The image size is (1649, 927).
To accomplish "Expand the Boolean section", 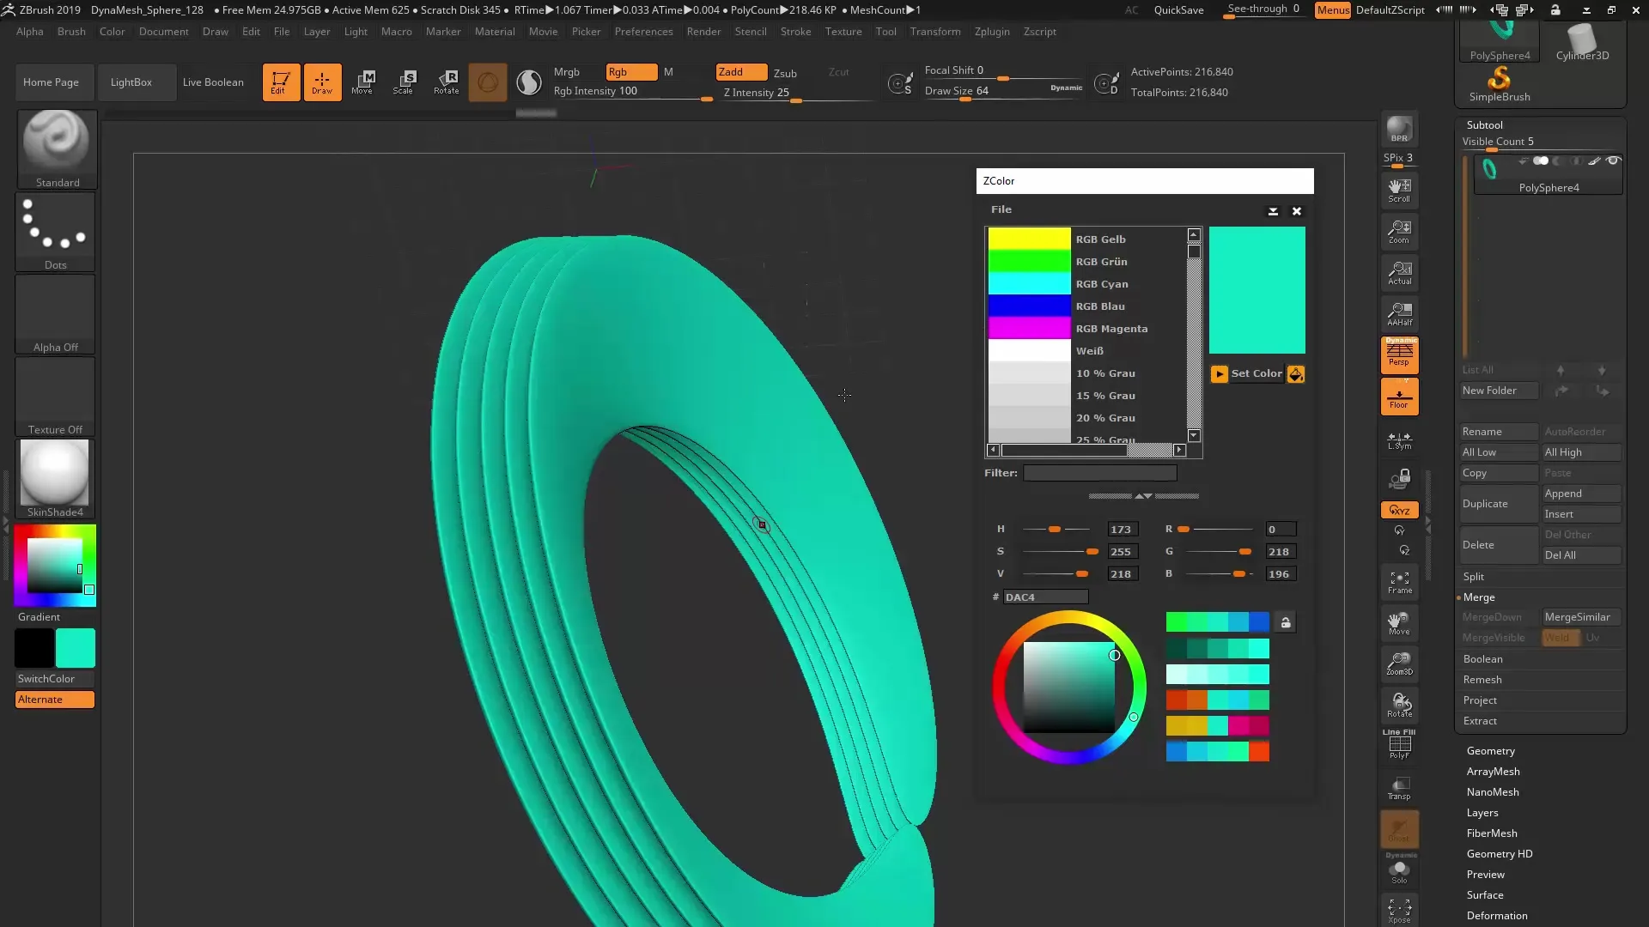I will (x=1482, y=659).
